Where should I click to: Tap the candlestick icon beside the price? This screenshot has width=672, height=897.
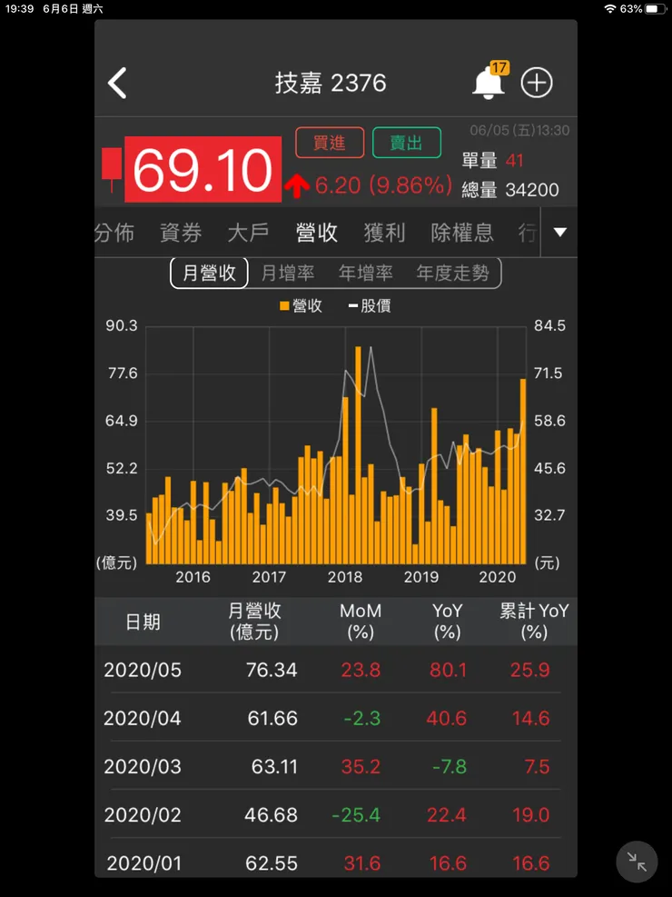click(112, 169)
